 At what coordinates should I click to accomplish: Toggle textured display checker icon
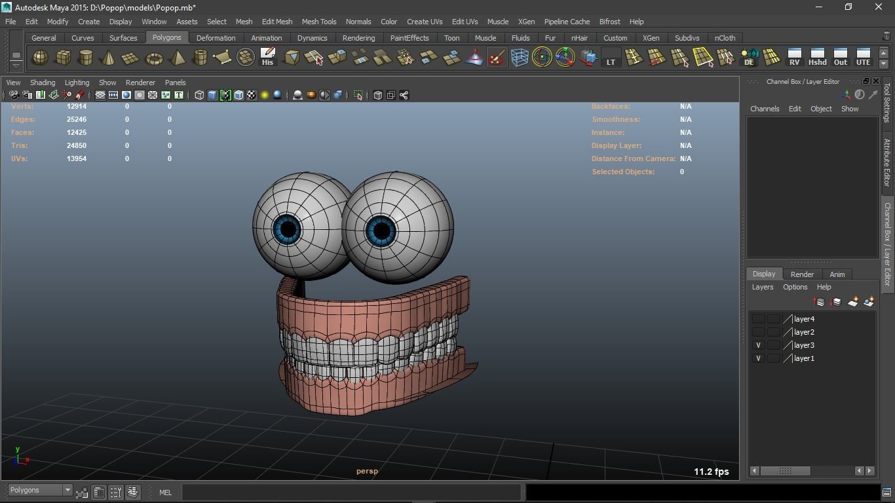click(x=252, y=95)
